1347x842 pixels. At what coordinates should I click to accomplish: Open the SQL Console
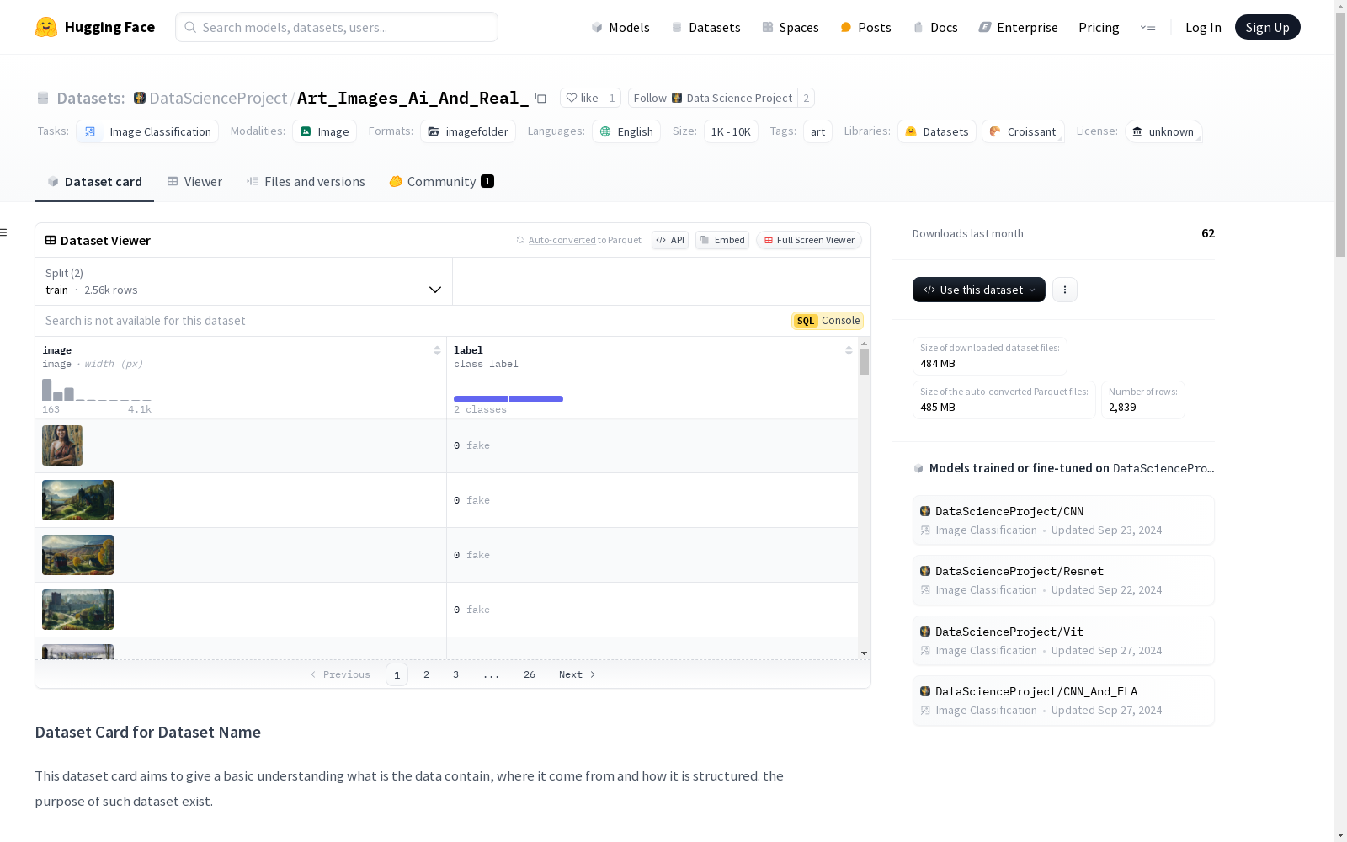828,321
